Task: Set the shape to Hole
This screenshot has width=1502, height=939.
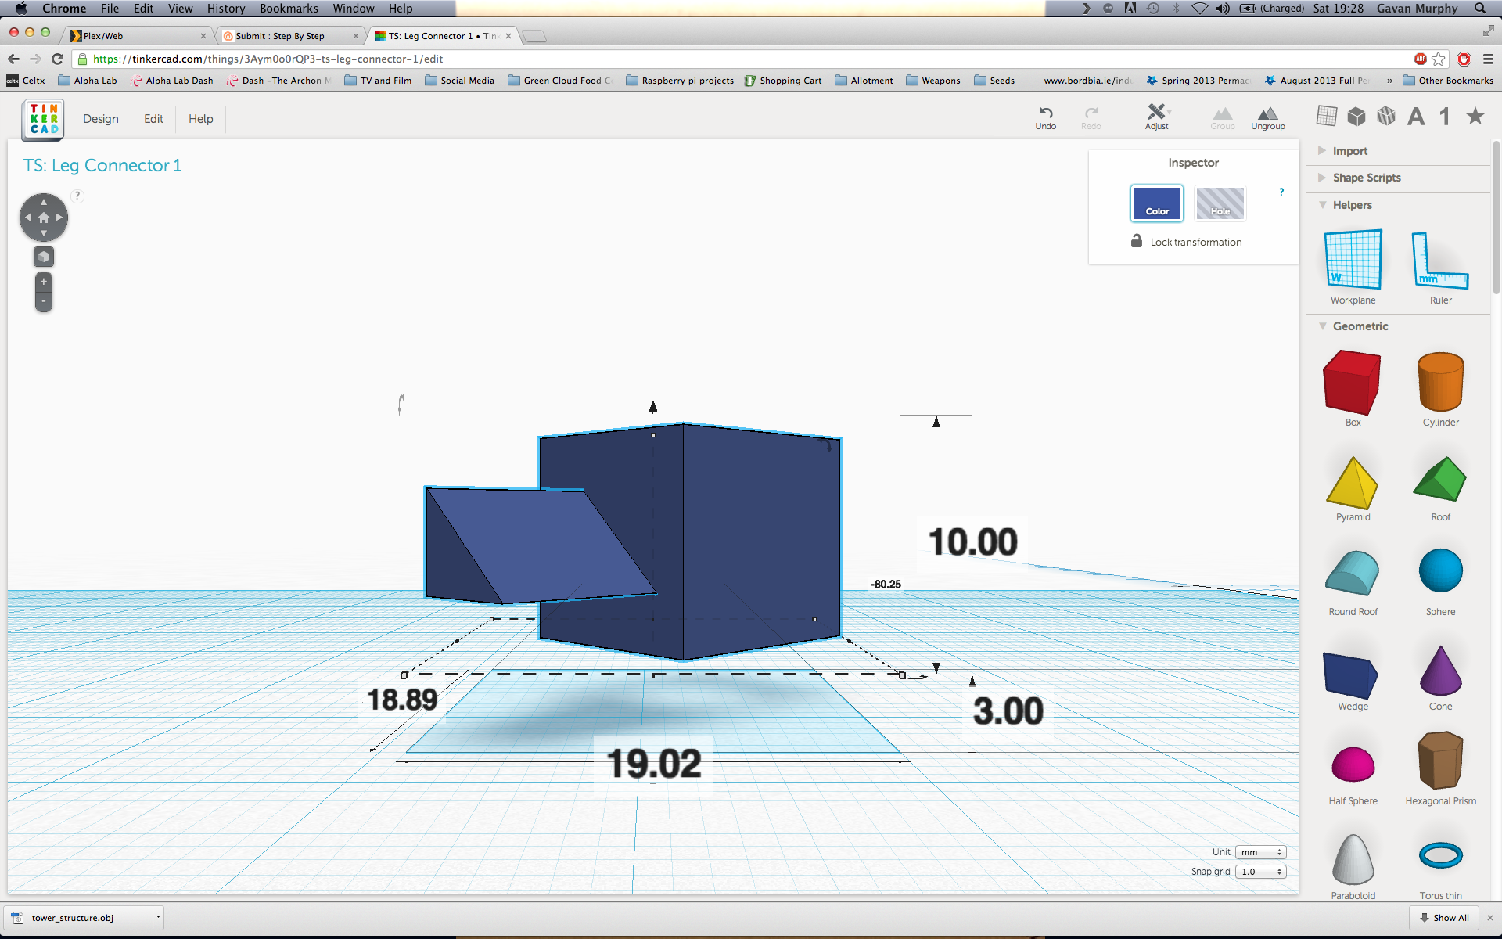Action: click(x=1220, y=203)
